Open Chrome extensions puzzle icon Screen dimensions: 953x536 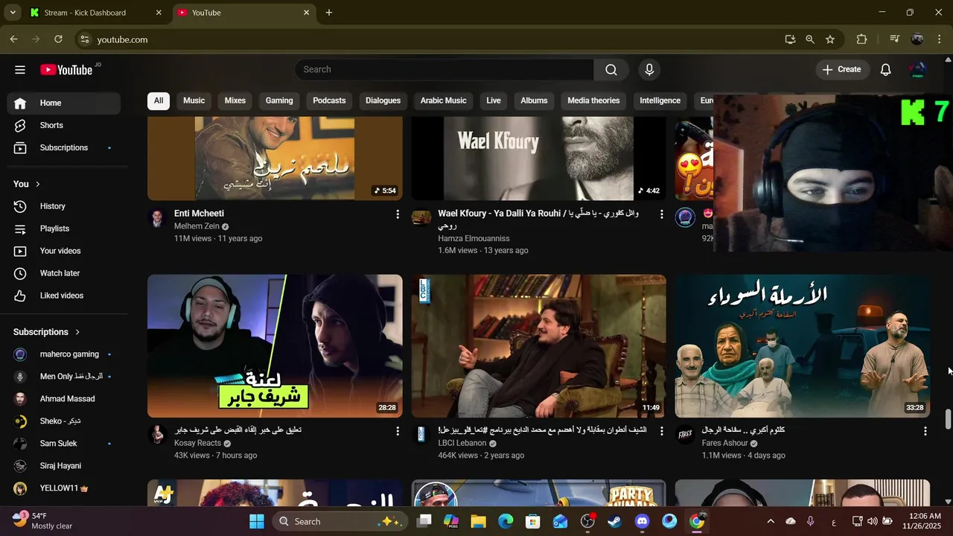click(x=862, y=39)
